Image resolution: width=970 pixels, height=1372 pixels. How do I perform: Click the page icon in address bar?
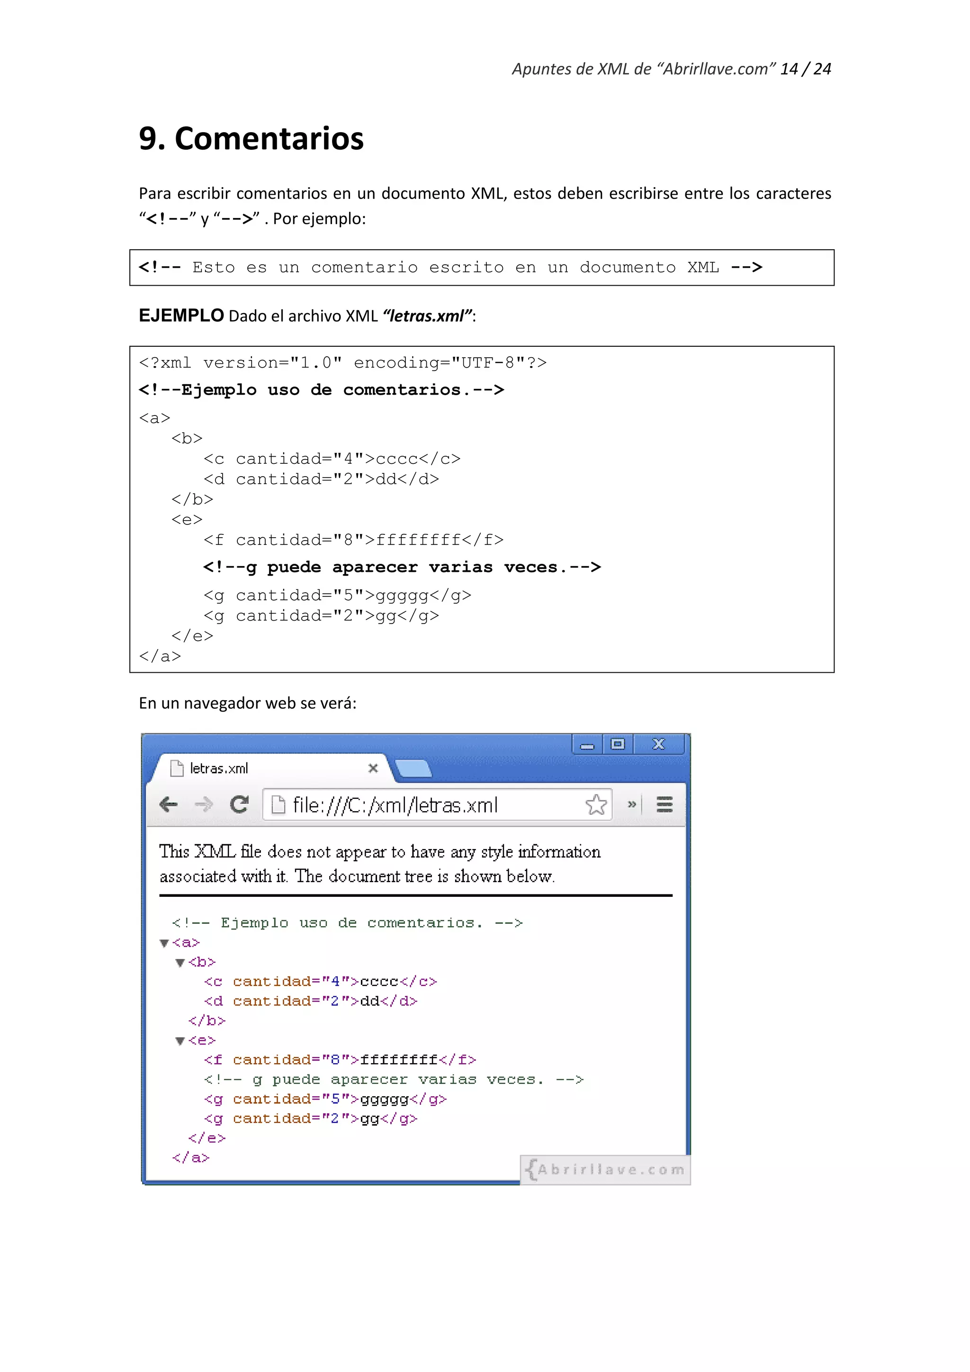(x=278, y=805)
